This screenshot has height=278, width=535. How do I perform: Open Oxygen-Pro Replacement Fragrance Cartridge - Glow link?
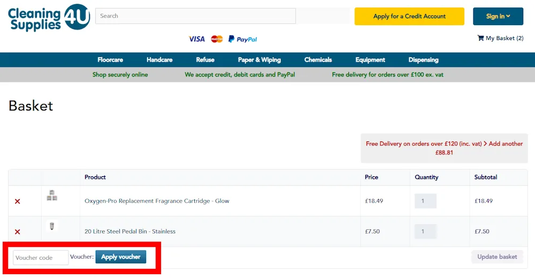(x=157, y=201)
